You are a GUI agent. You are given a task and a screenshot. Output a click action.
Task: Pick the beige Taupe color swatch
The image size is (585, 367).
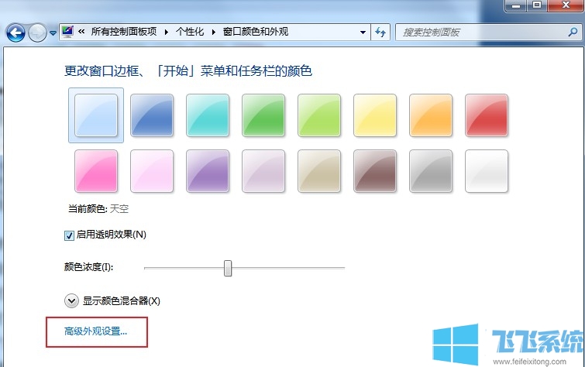pos(319,171)
